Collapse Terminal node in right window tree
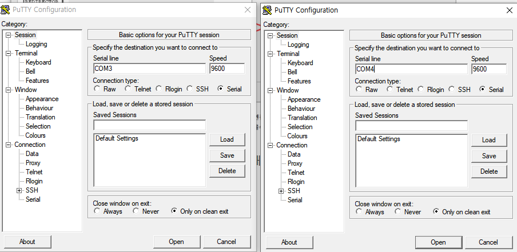Screen dimensions: 517x252 coord(270,54)
